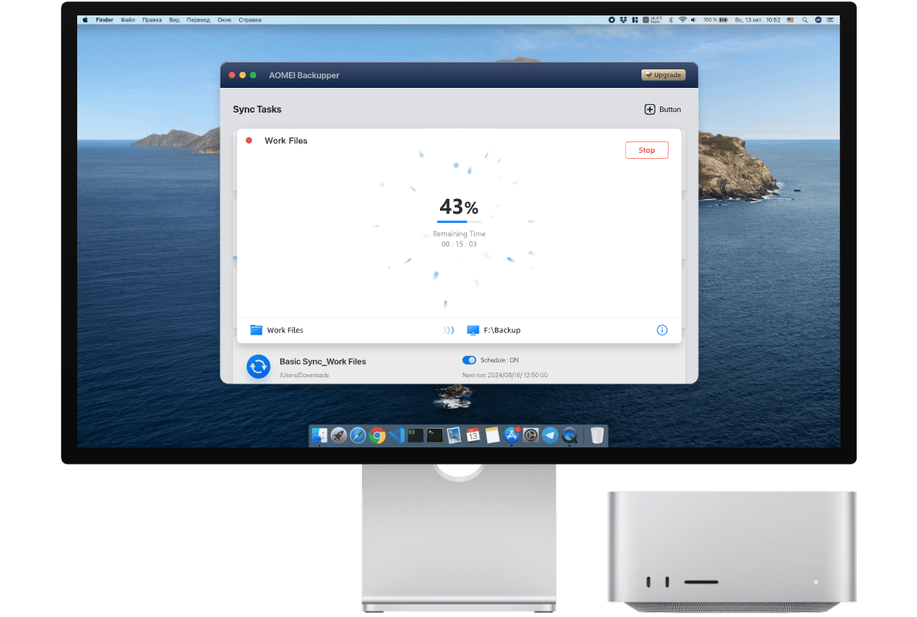
Task: Select the "Basic Sync_Work Files" task name
Action: click(322, 362)
